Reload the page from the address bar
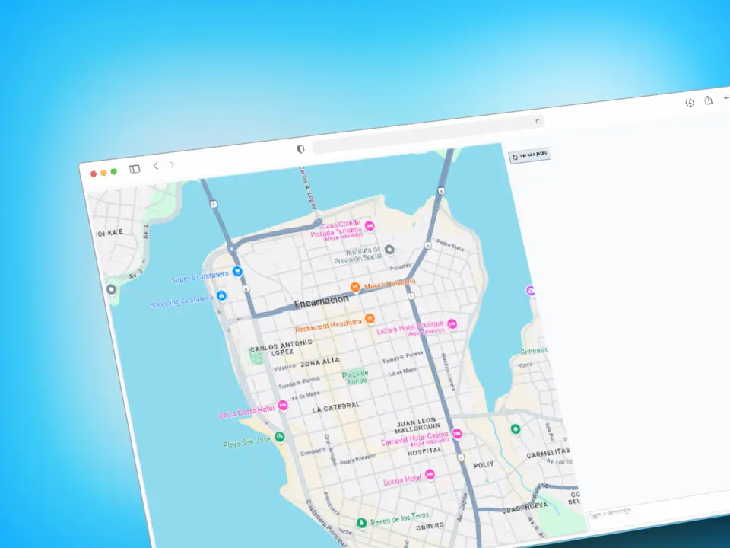The image size is (730, 548). click(x=538, y=121)
